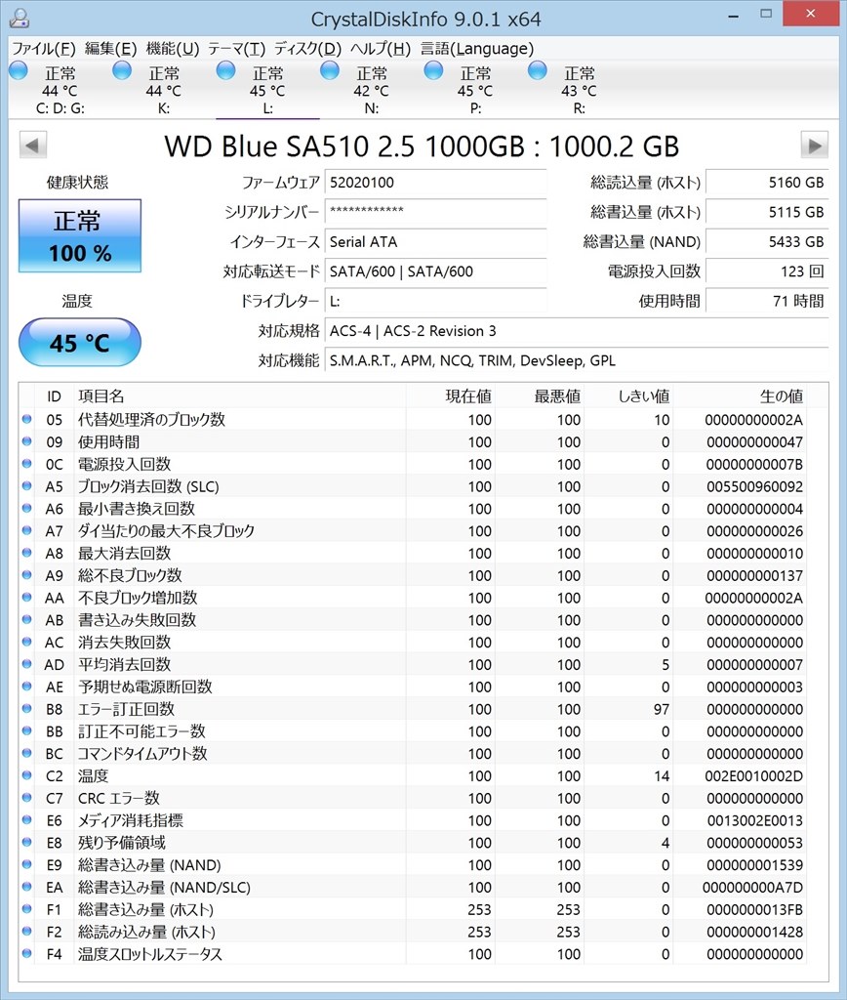
Task: Click the right arrow to show next drive
Action: [x=815, y=145]
